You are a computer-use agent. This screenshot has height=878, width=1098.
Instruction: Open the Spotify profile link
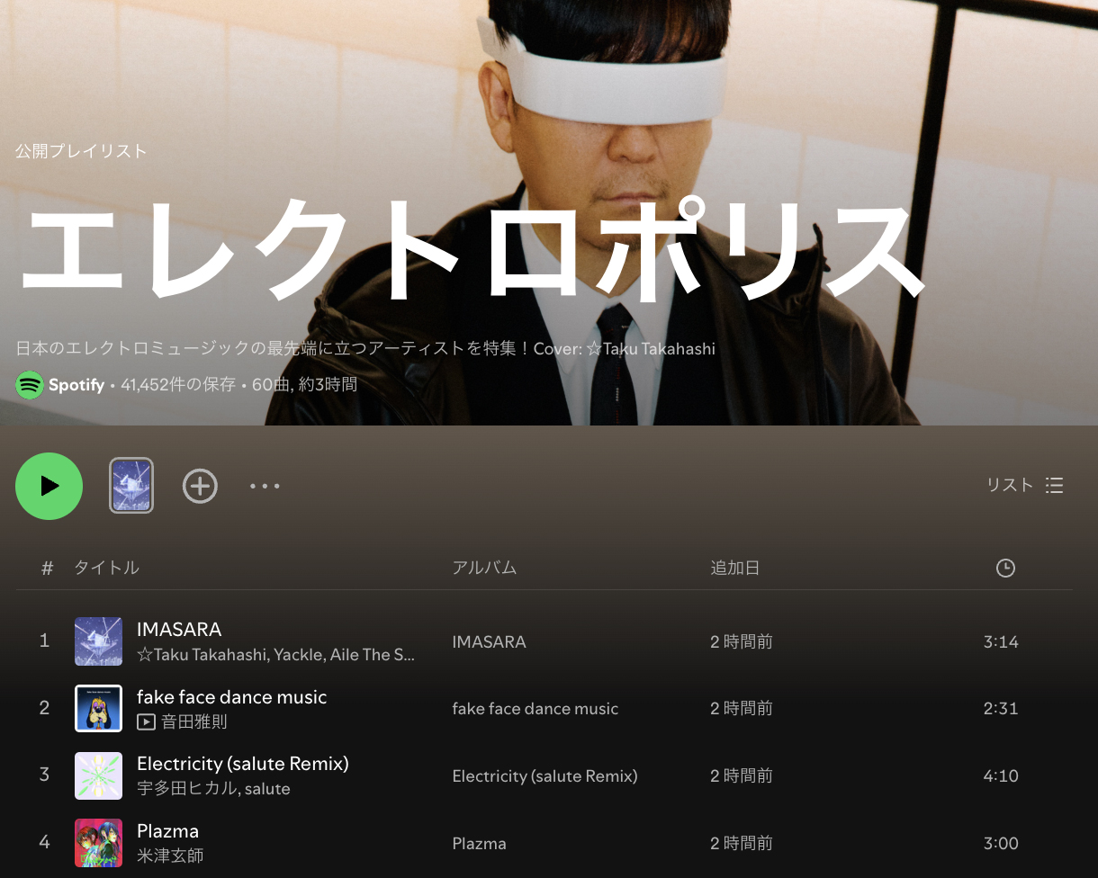(76, 385)
